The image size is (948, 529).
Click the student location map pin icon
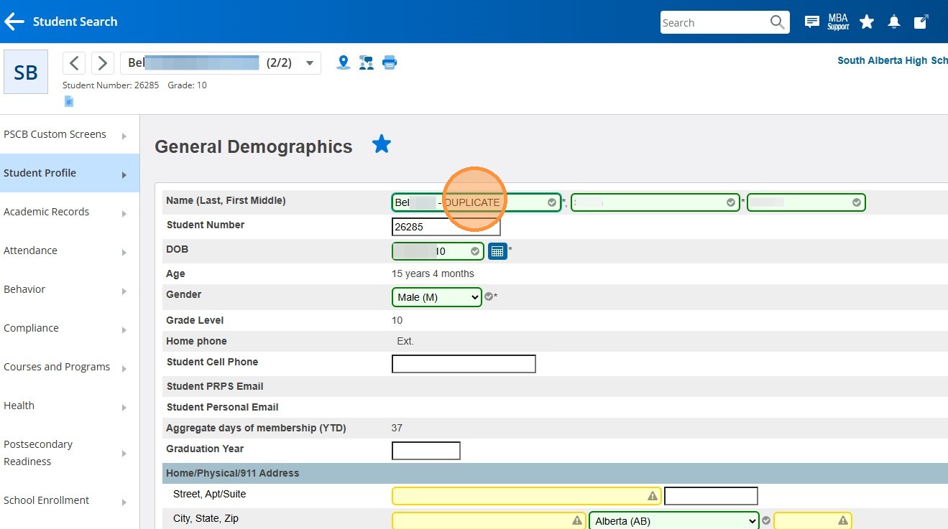[x=344, y=63]
